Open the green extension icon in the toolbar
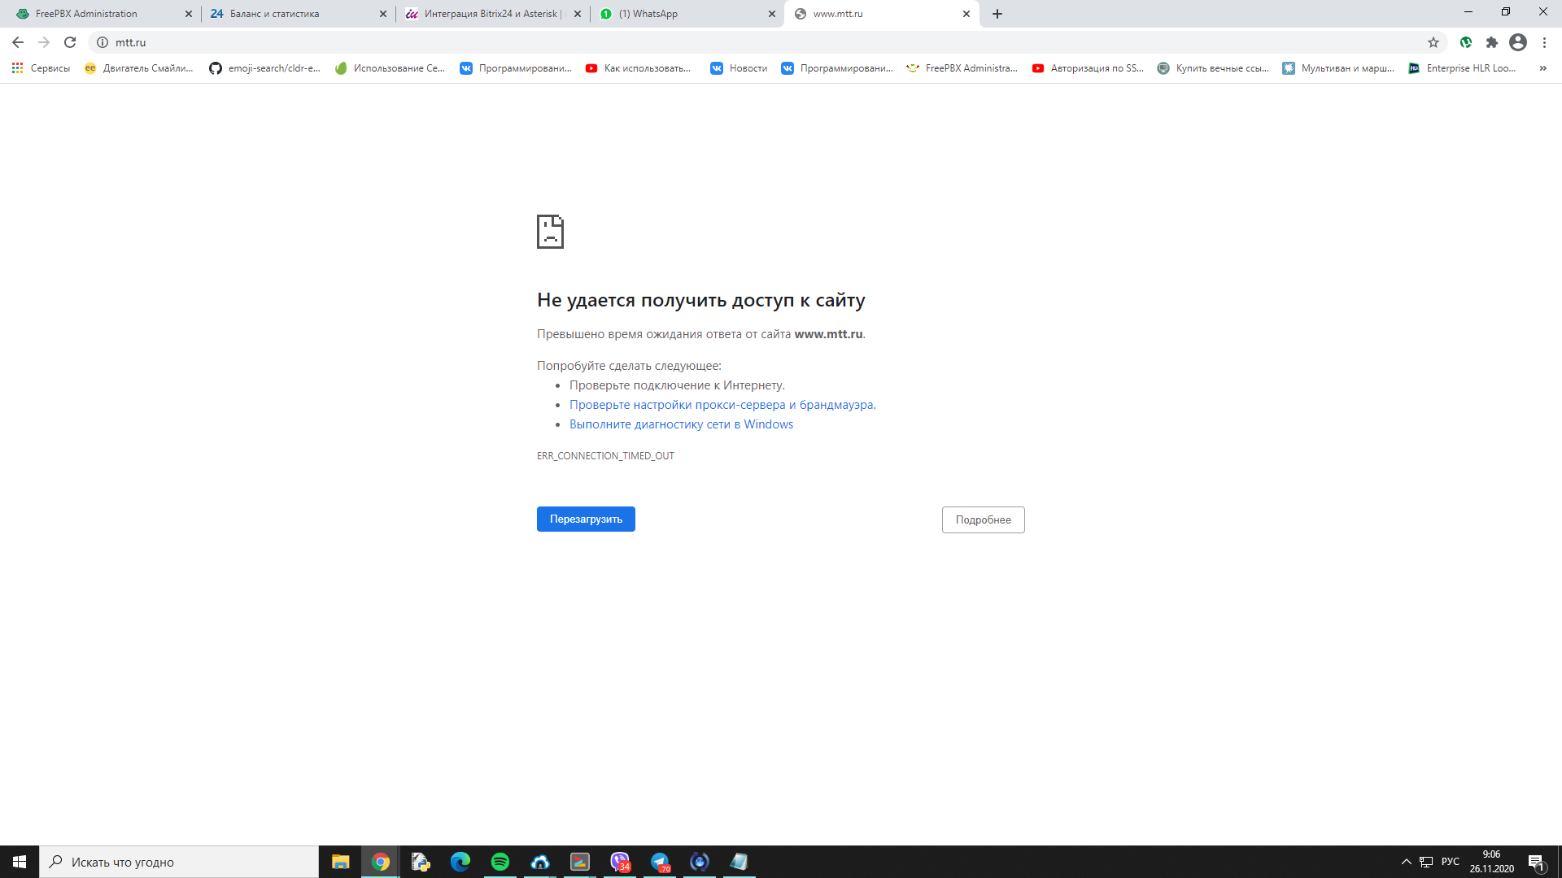The height and width of the screenshot is (878, 1562). (1466, 42)
